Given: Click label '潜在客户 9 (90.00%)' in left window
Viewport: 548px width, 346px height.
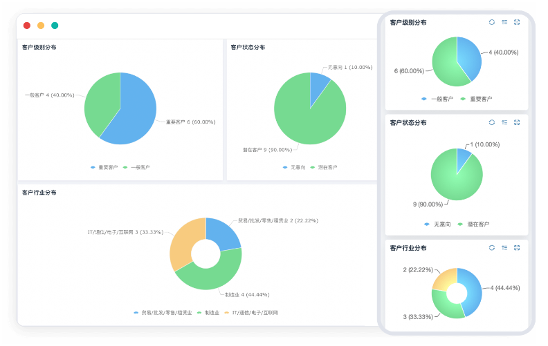Looking at the screenshot, I should point(267,150).
